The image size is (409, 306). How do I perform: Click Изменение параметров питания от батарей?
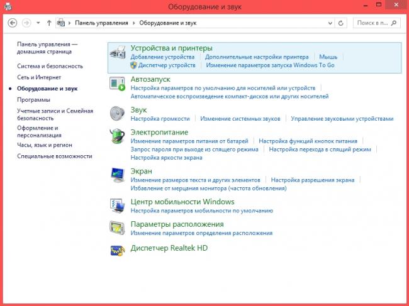pyautogui.click(x=189, y=141)
